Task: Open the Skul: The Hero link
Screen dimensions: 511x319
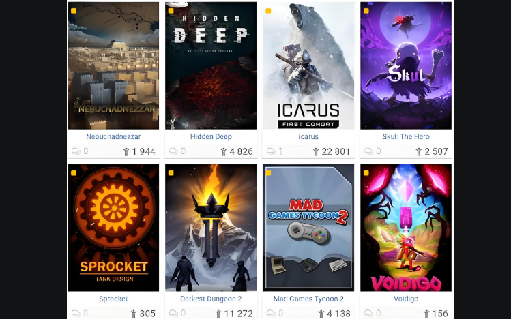Action: tap(406, 137)
